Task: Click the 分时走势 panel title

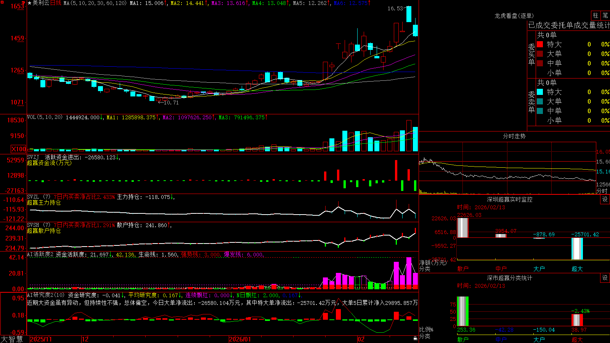Action: coord(514,136)
